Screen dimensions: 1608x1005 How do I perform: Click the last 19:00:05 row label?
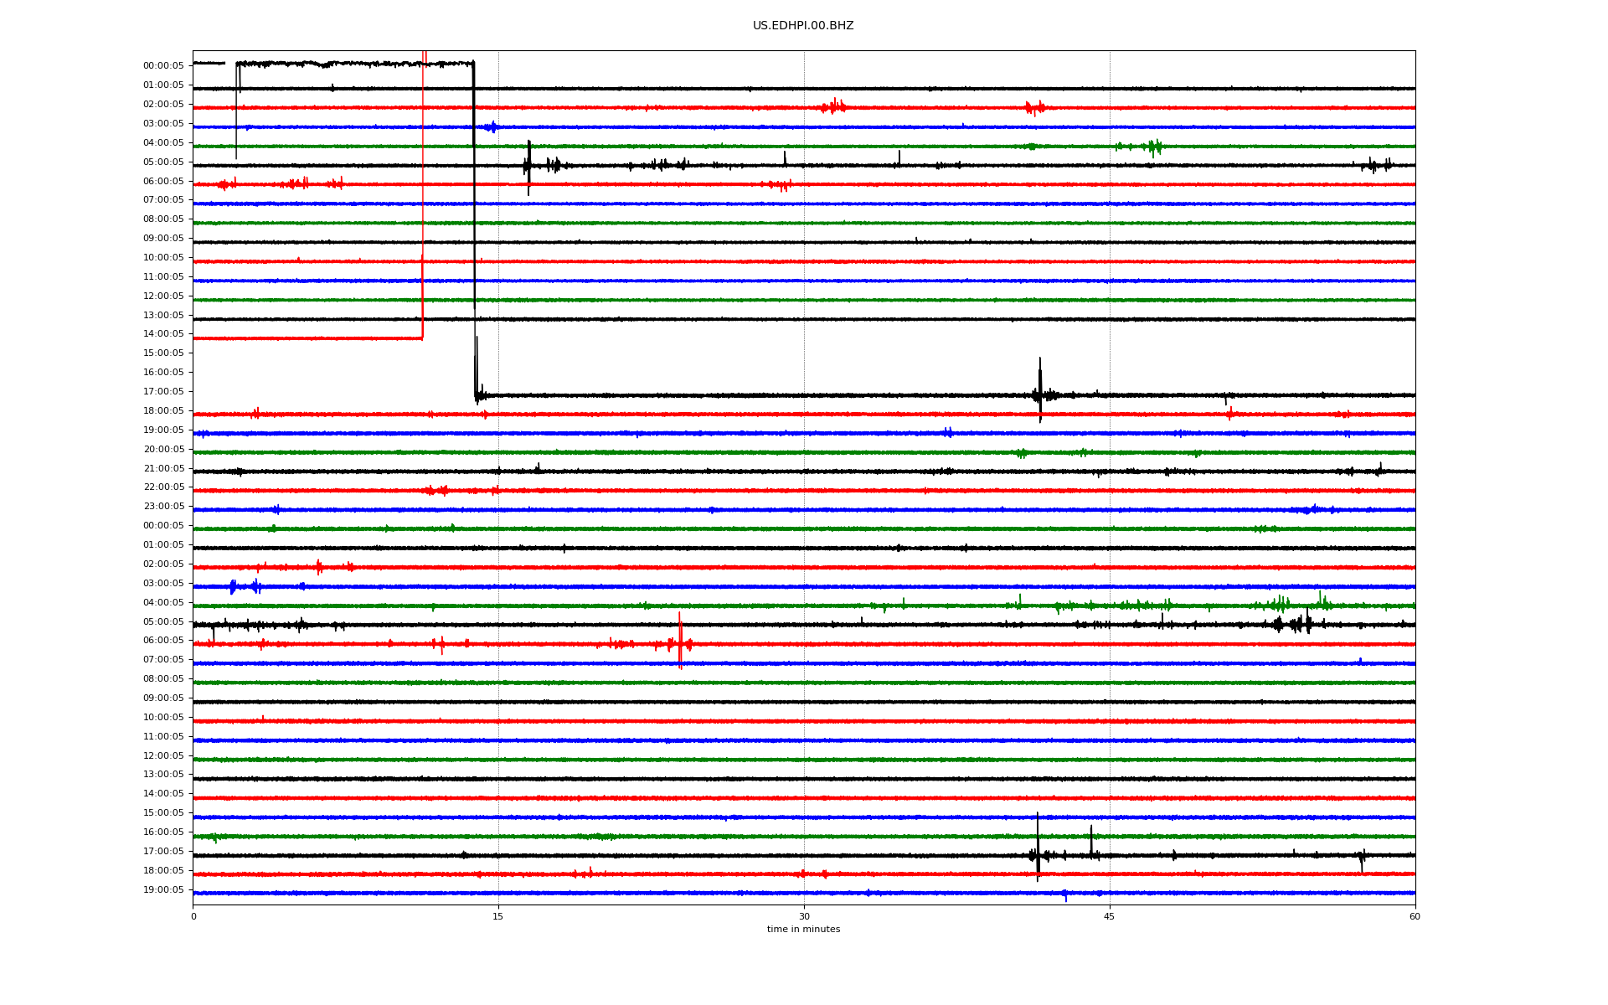point(163,890)
